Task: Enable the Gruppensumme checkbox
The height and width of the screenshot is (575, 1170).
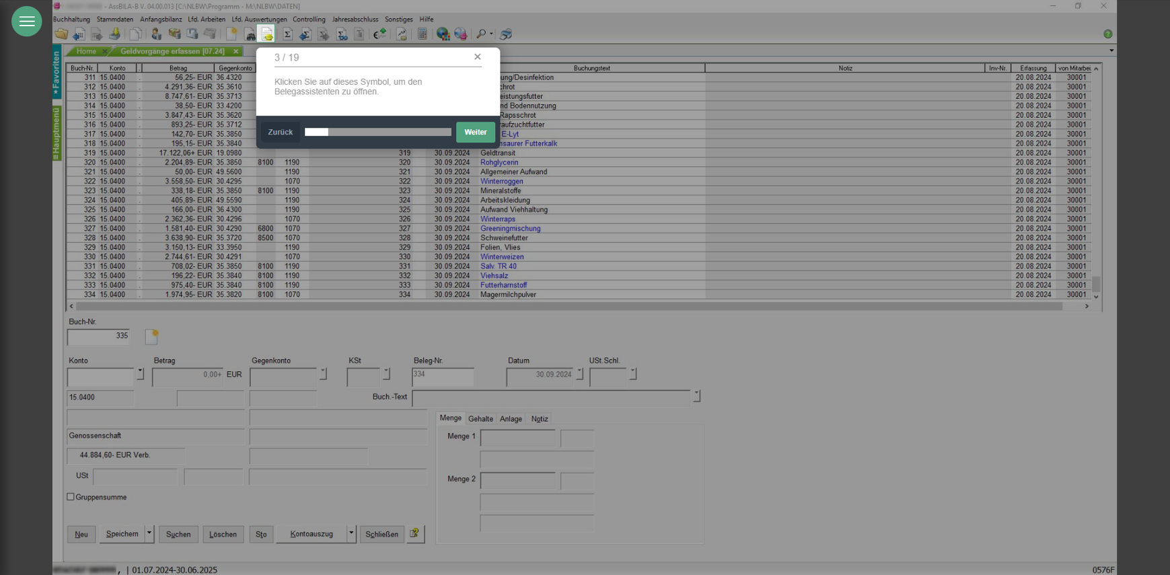Action: click(x=71, y=497)
